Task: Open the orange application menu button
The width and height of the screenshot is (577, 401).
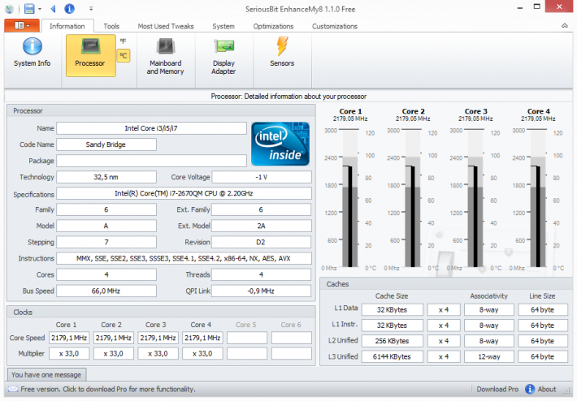Action: point(22,25)
